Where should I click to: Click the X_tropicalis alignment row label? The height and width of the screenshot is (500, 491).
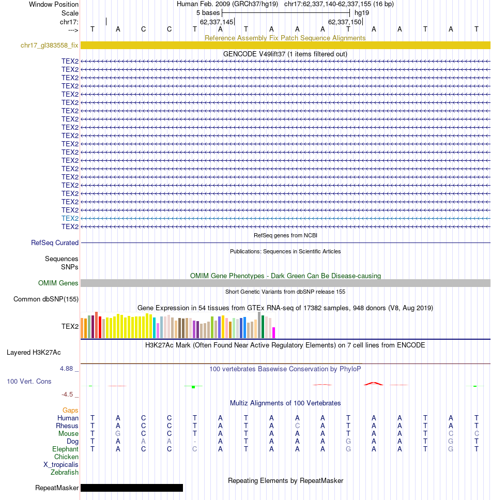61,465
